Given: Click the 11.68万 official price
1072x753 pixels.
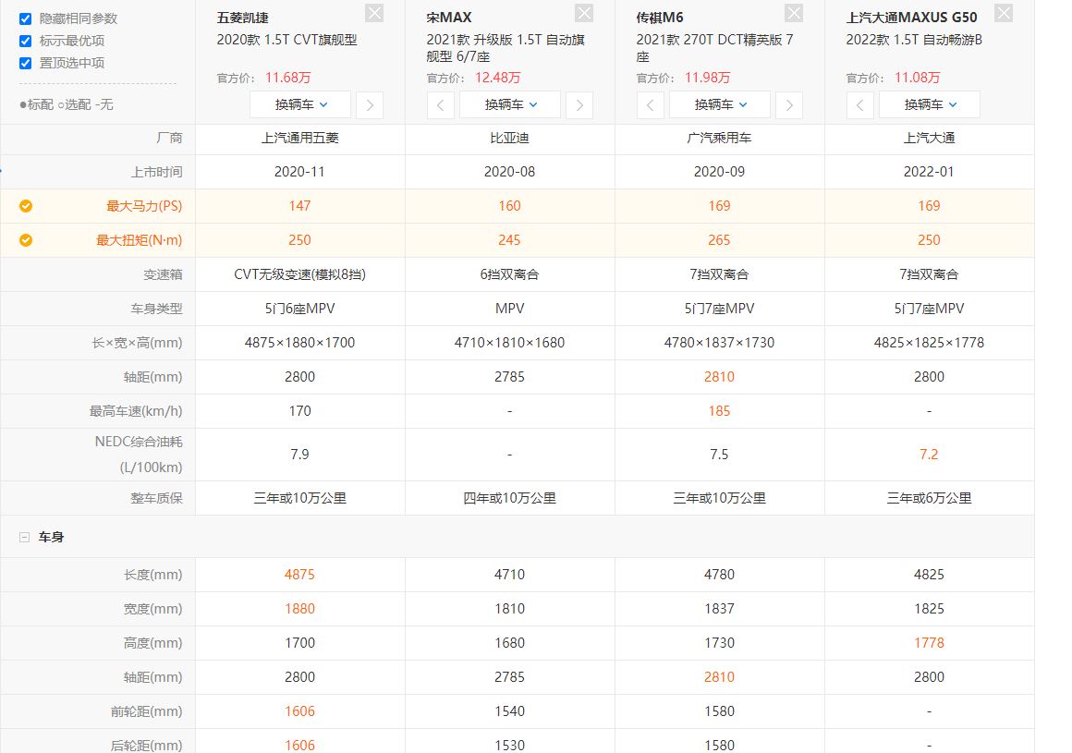Looking at the screenshot, I should pyautogui.click(x=287, y=78).
